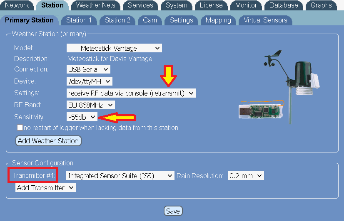Open the Settings sub-tab

pos(181,20)
